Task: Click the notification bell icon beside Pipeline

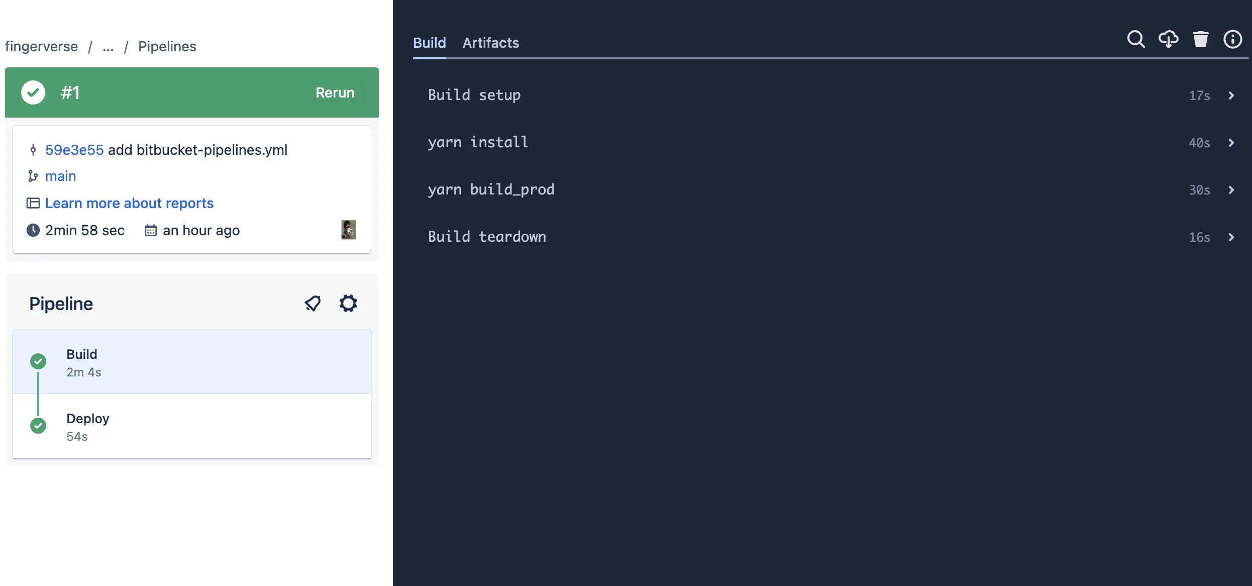Action: (312, 304)
